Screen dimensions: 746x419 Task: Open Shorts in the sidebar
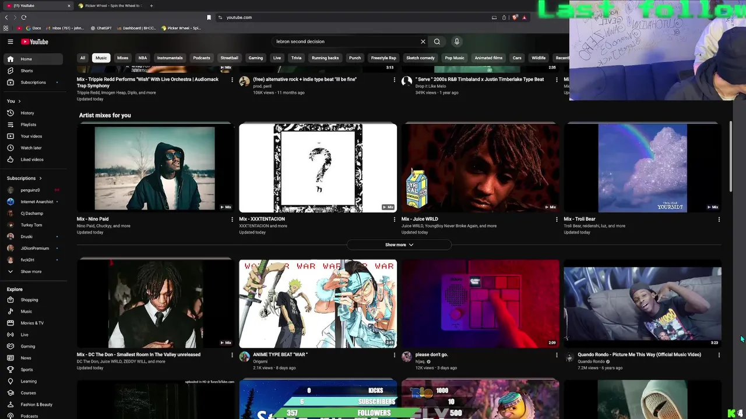click(x=34, y=70)
